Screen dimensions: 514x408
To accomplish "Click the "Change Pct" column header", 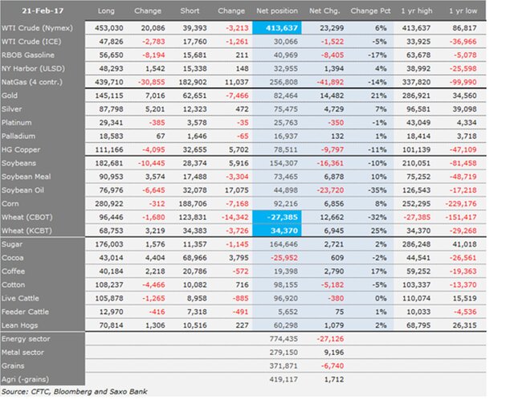I will 371,11.
